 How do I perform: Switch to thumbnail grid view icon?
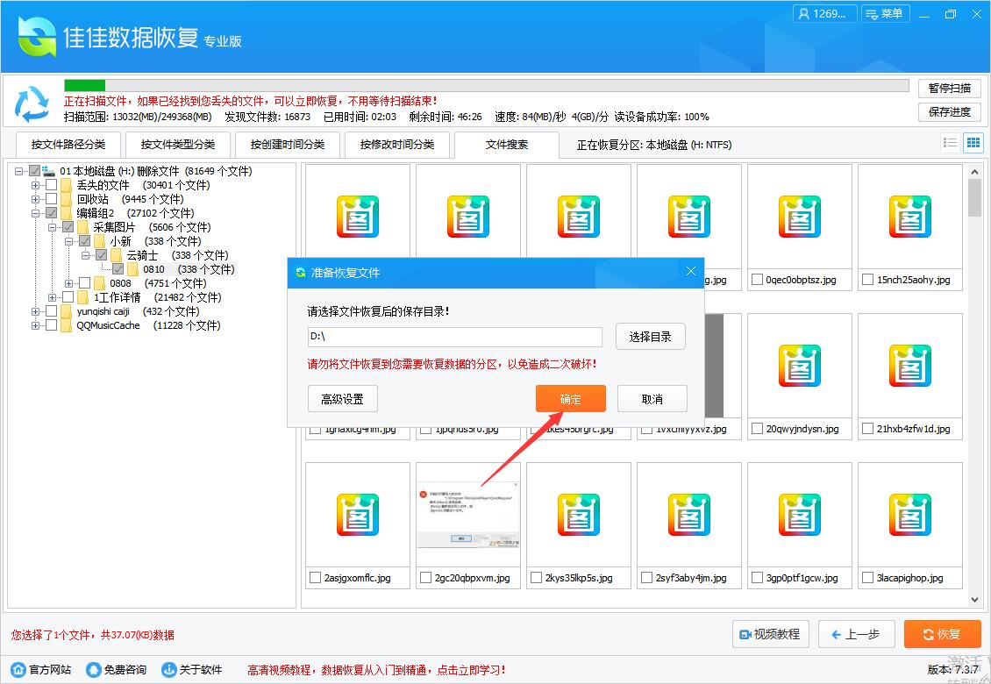coord(973,143)
